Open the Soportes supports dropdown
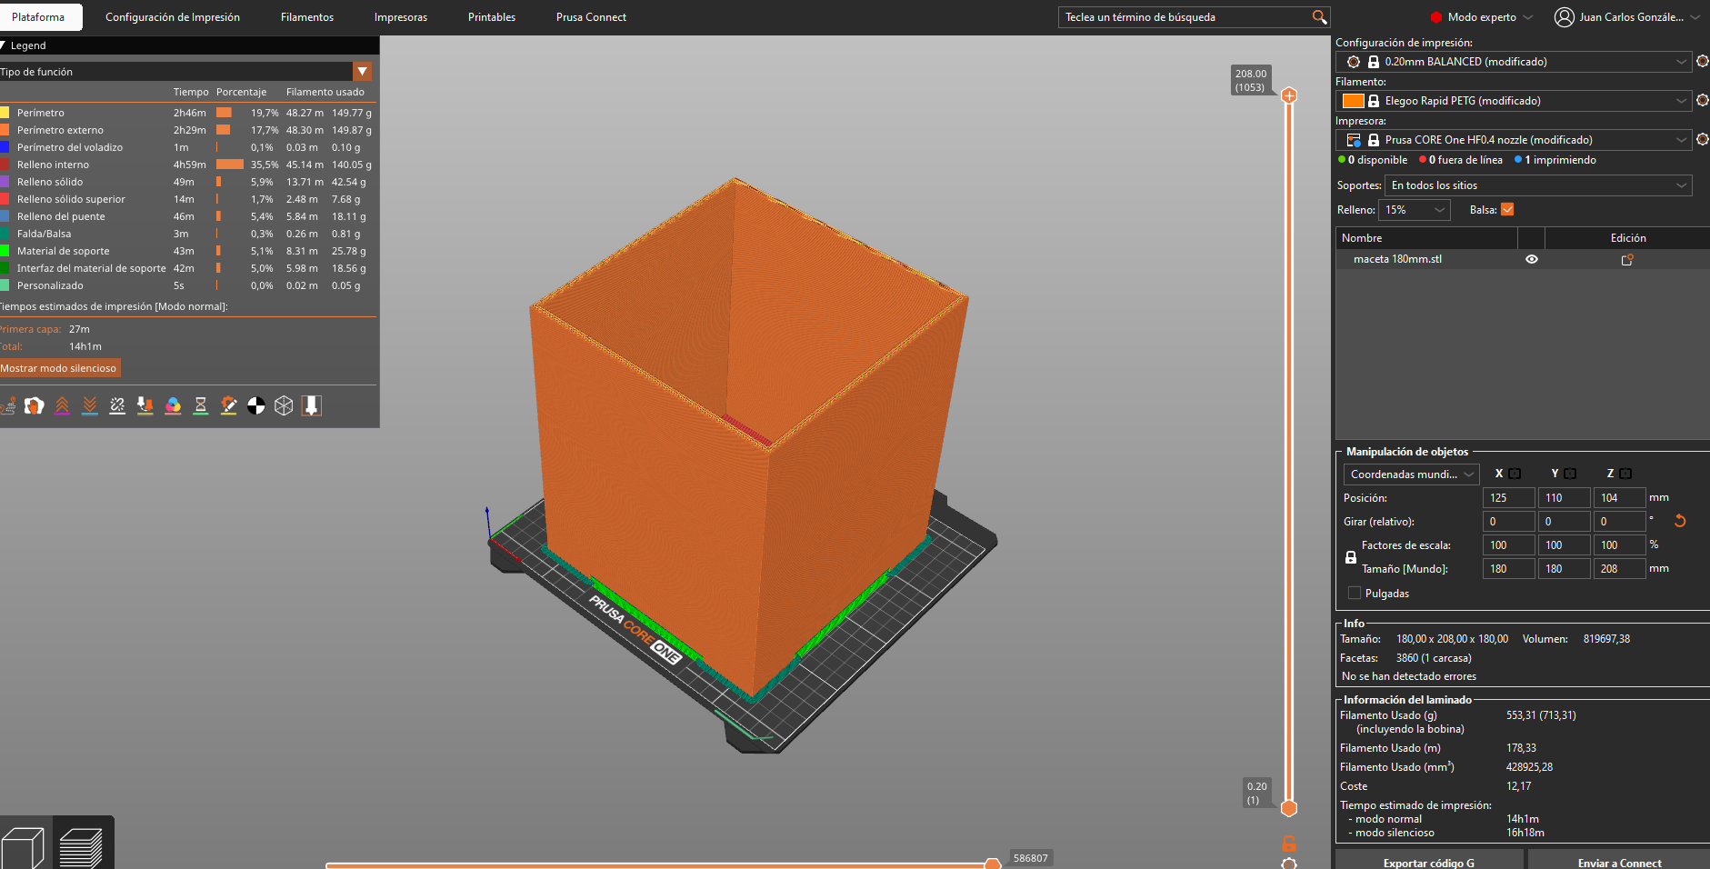The image size is (1710, 869). (x=1538, y=185)
